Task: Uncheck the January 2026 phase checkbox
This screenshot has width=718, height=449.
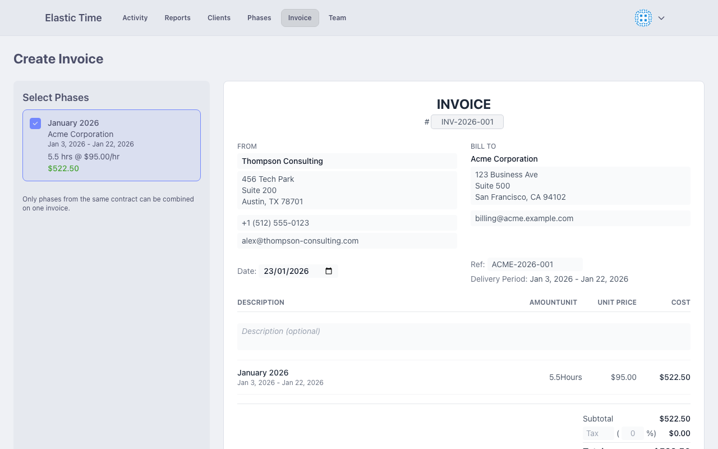Action: click(35, 123)
